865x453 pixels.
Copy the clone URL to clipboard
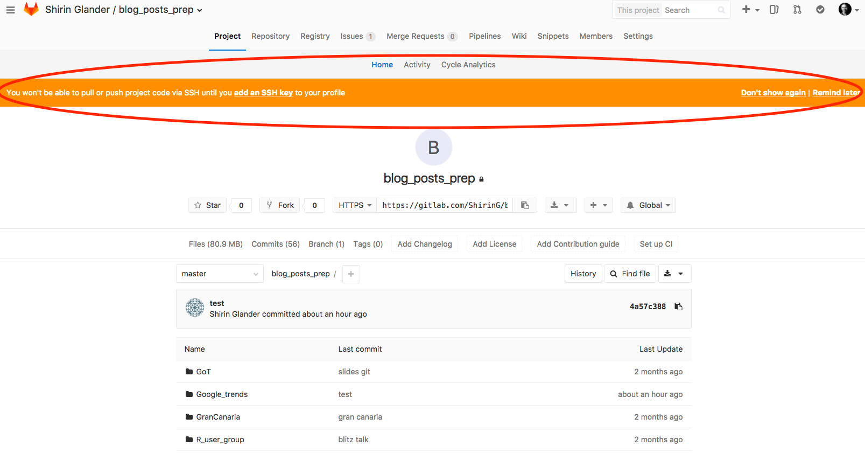[525, 205]
